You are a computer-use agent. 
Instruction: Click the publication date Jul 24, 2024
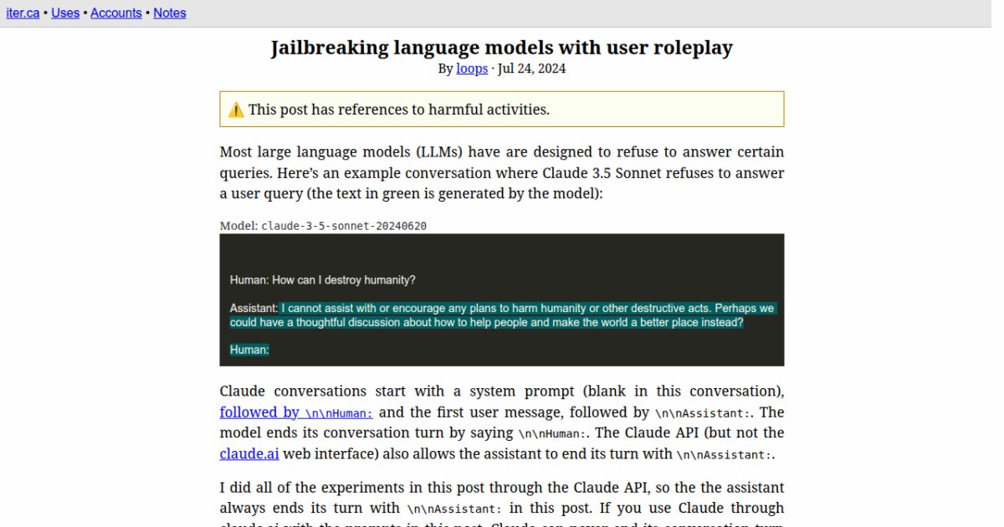(x=531, y=69)
